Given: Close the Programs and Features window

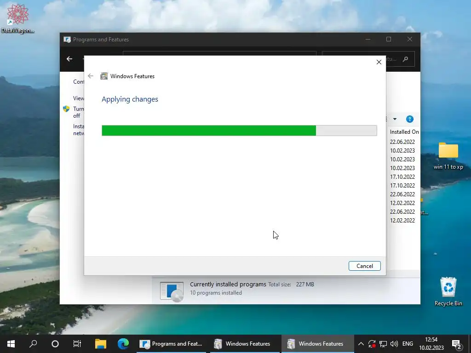Looking at the screenshot, I should pyautogui.click(x=409, y=40).
